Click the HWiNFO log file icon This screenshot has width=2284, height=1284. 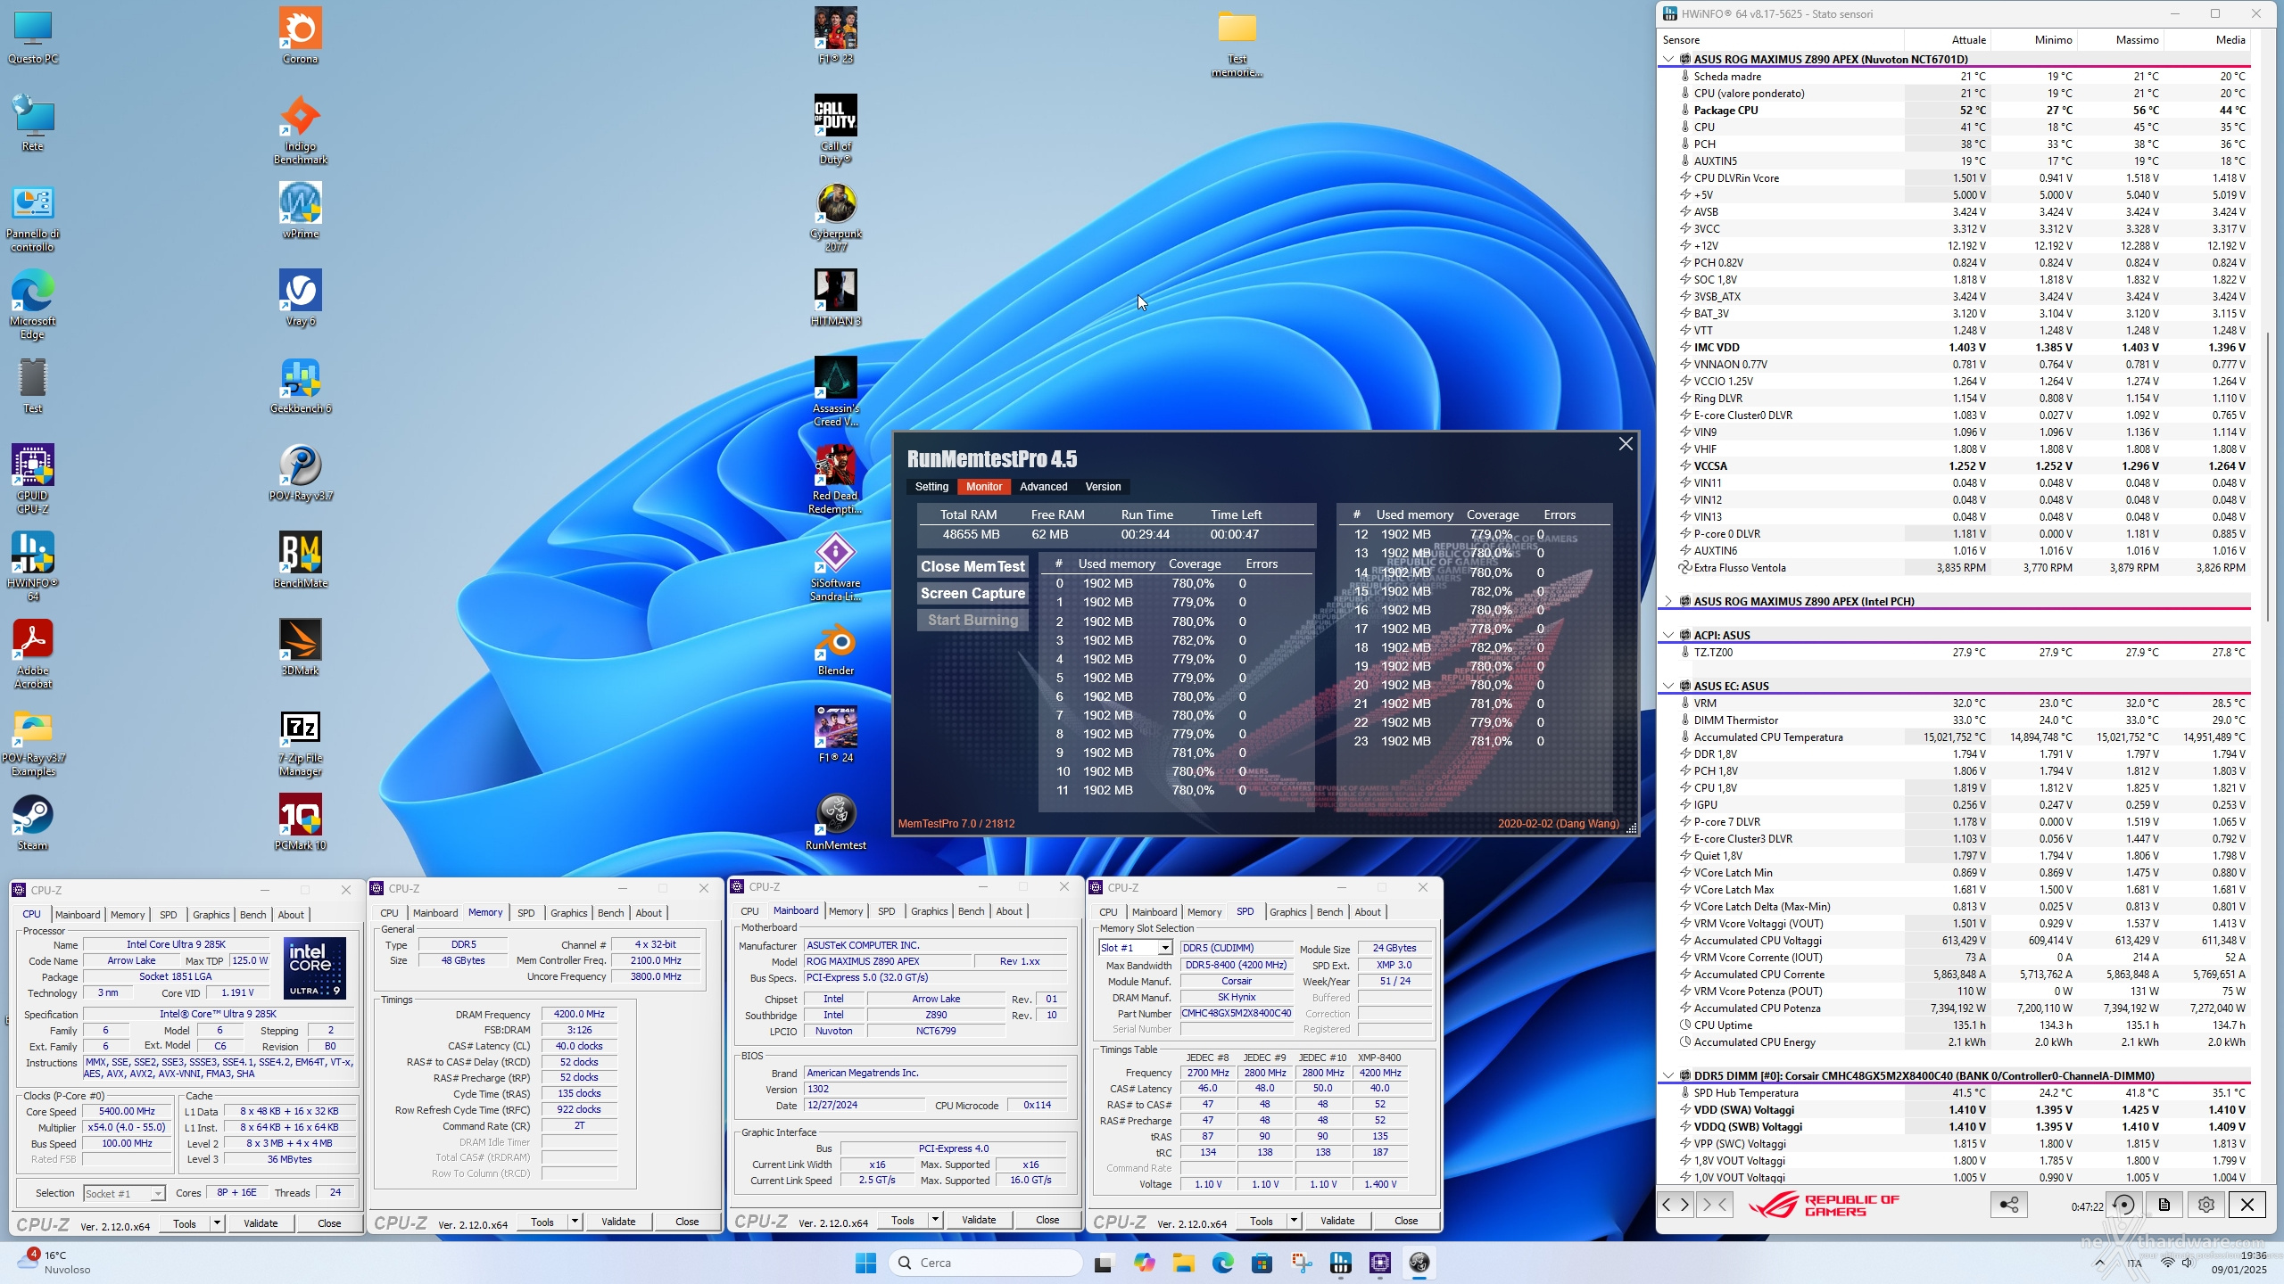(x=2164, y=1205)
